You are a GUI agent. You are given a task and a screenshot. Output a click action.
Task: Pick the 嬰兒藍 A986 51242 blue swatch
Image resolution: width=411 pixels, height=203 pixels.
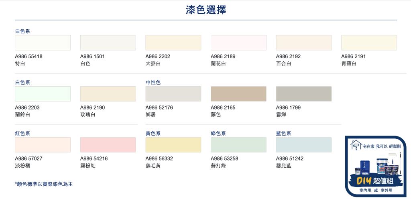tap(303, 145)
